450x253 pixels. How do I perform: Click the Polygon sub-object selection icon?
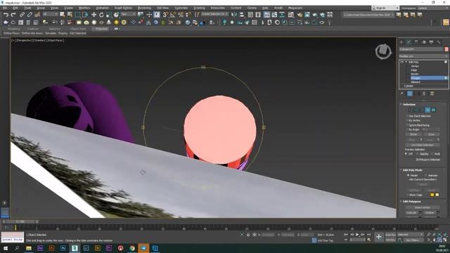[x=427, y=110]
